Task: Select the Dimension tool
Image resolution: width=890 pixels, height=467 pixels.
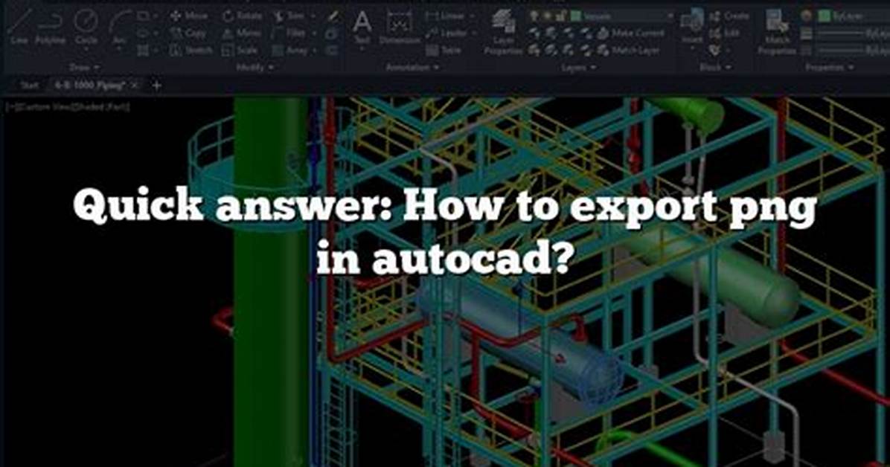Action: [x=400, y=28]
